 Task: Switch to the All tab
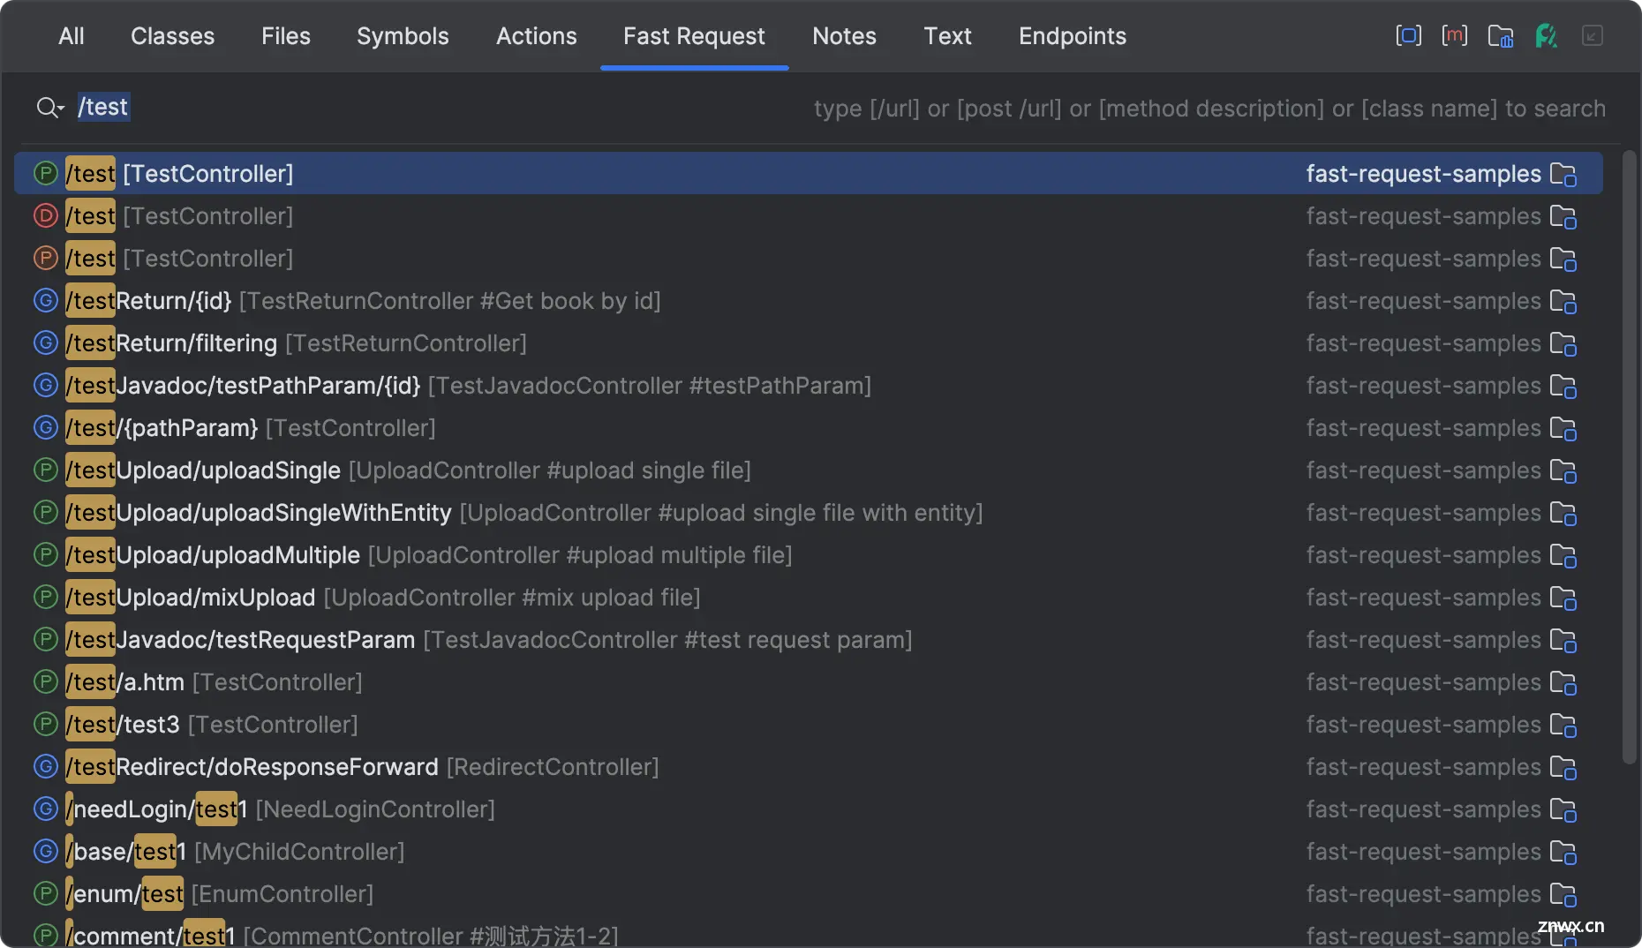click(72, 36)
